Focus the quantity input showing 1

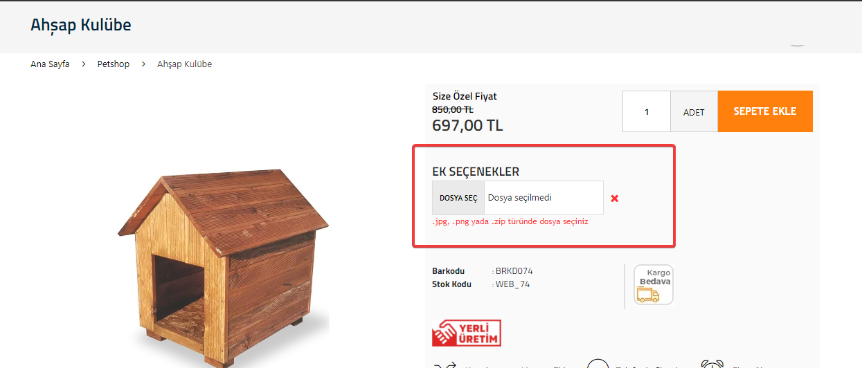click(x=647, y=111)
